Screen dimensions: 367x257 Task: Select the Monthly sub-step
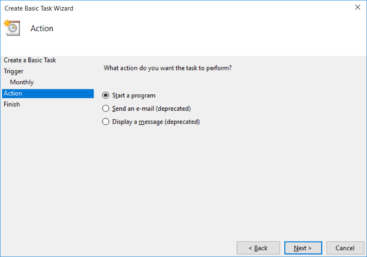click(x=22, y=82)
